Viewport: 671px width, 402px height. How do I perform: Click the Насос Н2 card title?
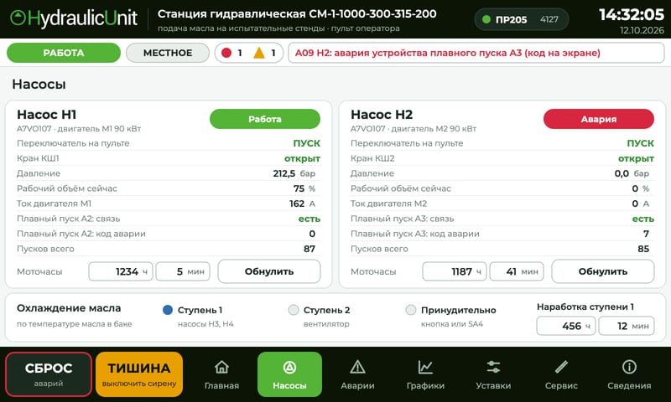coord(382,115)
